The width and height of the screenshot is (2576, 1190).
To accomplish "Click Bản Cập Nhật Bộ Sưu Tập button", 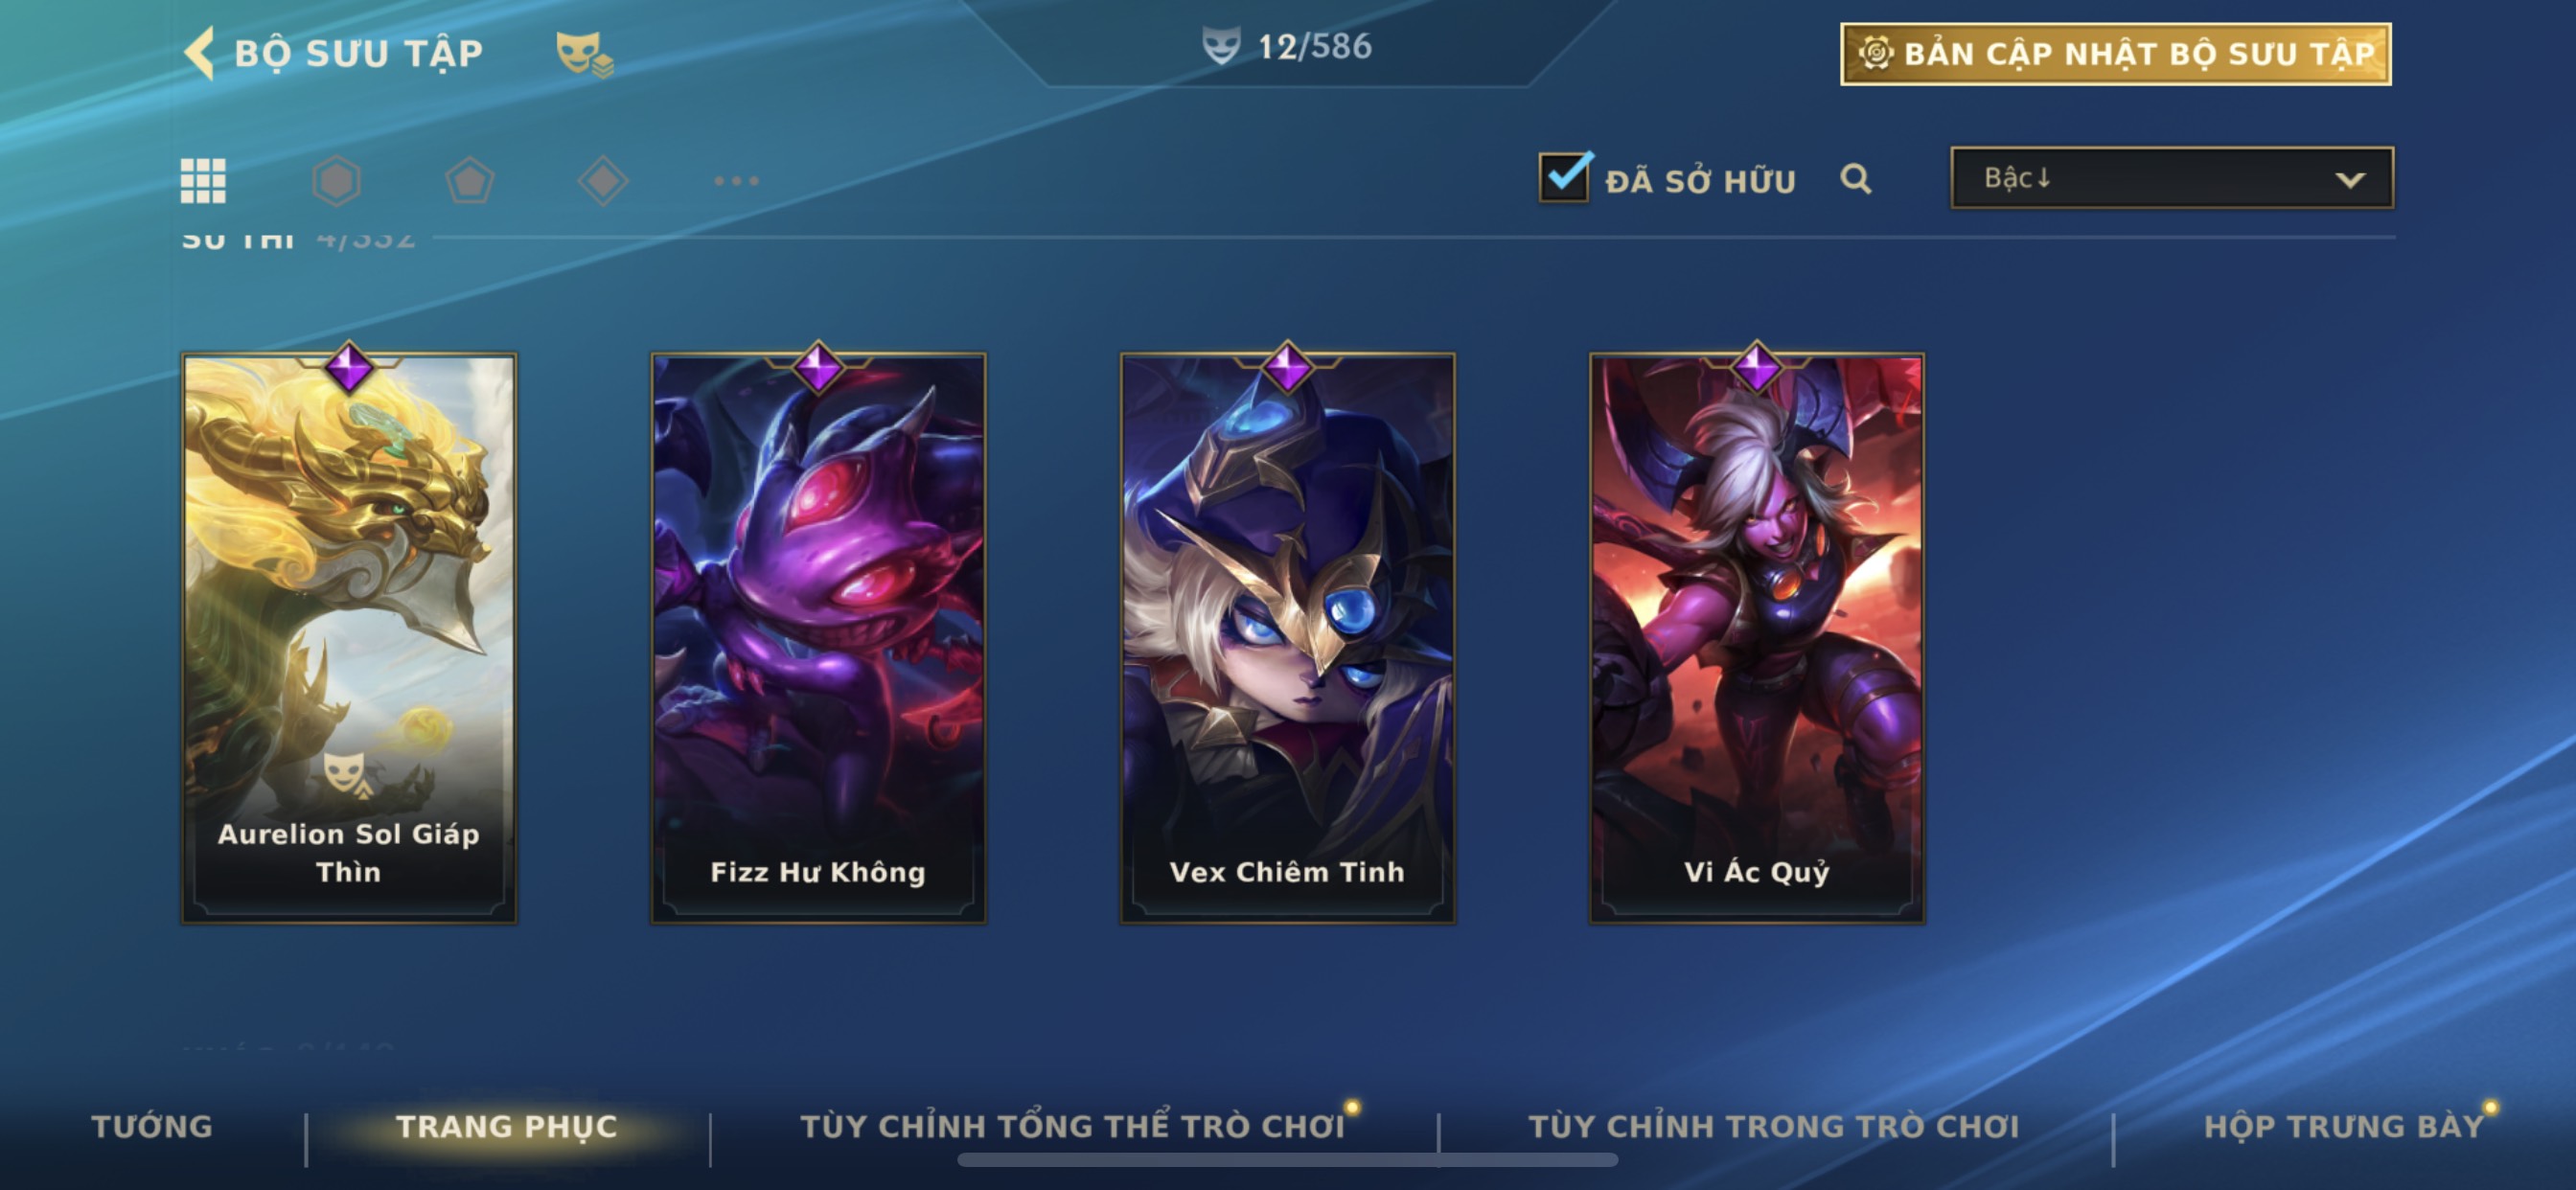I will 2116,54.
